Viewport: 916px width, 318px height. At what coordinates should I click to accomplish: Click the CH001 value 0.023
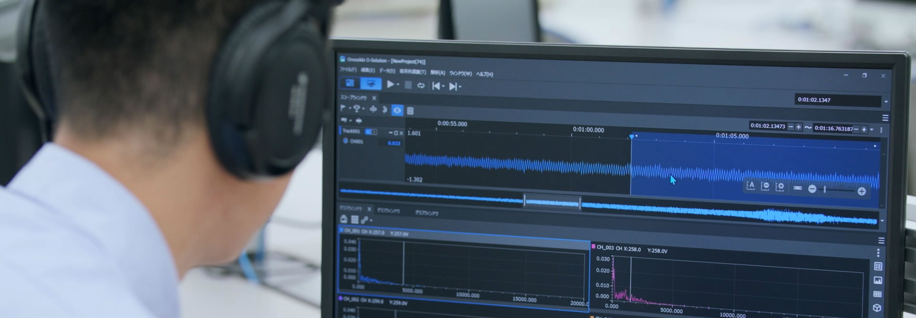click(394, 143)
